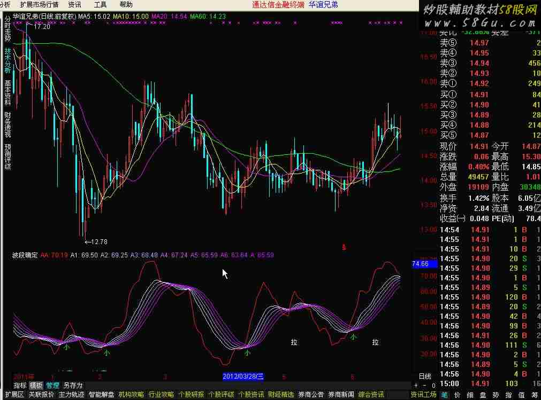Click the plus zoom-in icon under 日线
Image resolution: width=541 pixels, height=400 pixels.
[x=416, y=385]
